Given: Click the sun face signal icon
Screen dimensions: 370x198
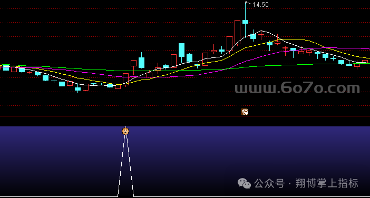Looking at the screenshot, I should (x=125, y=131).
